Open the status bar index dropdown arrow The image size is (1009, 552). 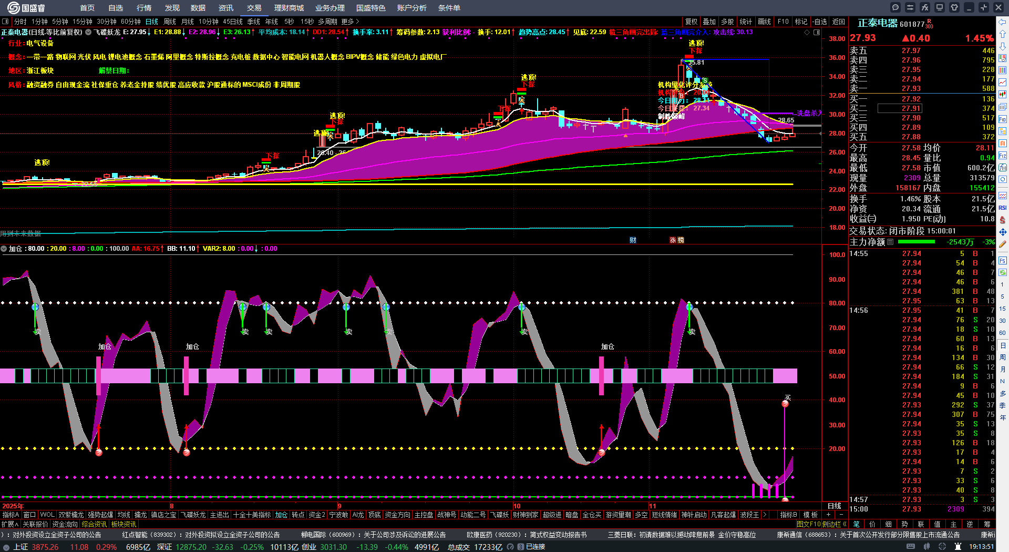tap(6, 547)
